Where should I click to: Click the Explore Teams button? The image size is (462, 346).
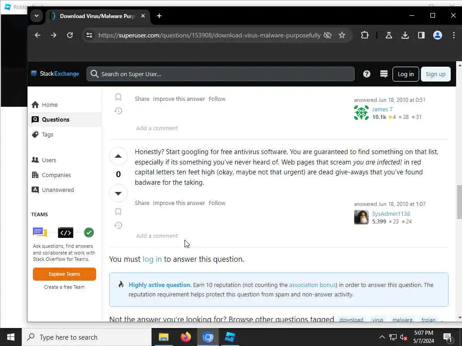coord(65,274)
